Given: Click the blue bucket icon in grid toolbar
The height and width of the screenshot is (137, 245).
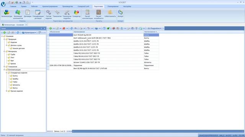Looking at the screenshot, I should coord(96,28).
